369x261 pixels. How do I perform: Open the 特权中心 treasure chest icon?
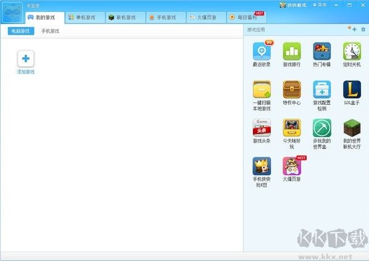point(292,89)
